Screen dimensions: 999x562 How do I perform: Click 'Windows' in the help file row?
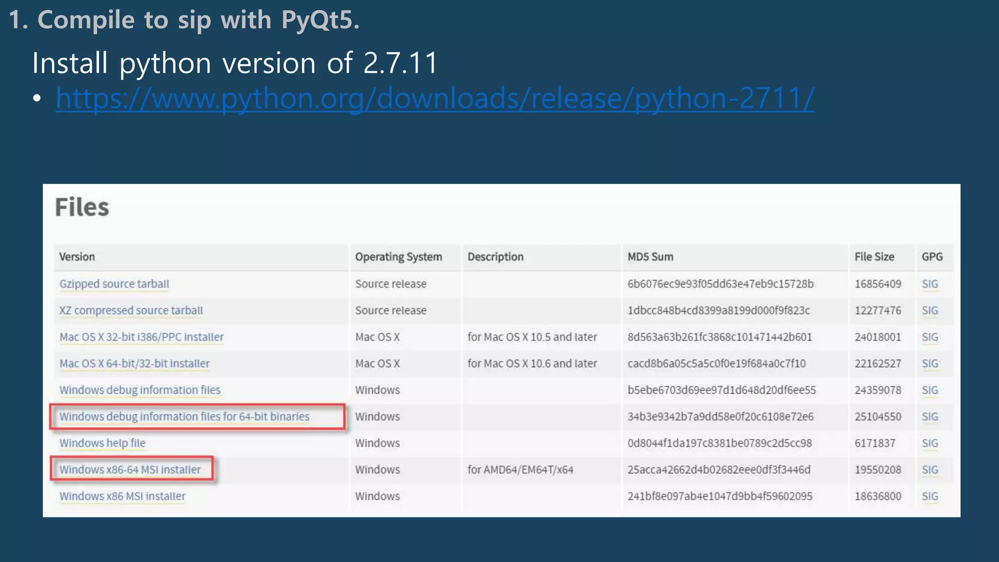coord(378,443)
